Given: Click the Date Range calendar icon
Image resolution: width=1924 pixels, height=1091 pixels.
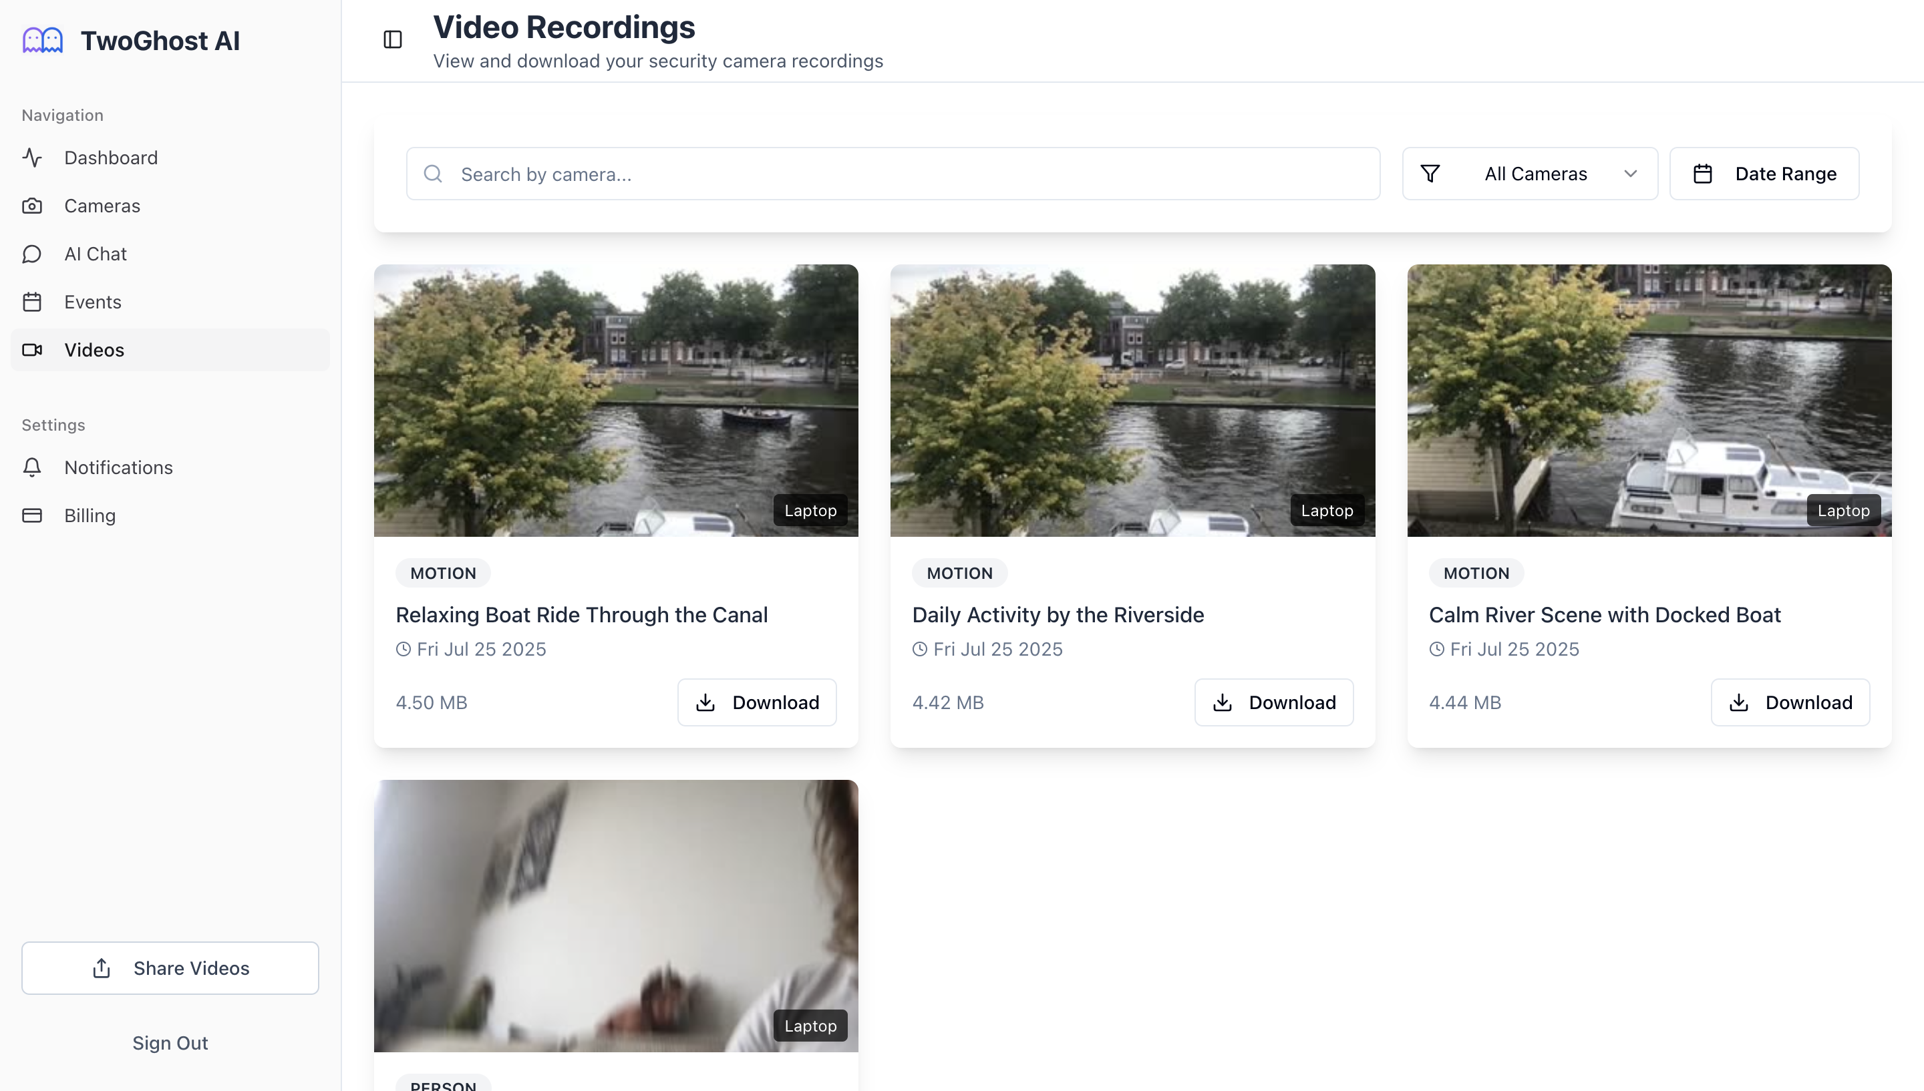Looking at the screenshot, I should pyautogui.click(x=1703, y=174).
